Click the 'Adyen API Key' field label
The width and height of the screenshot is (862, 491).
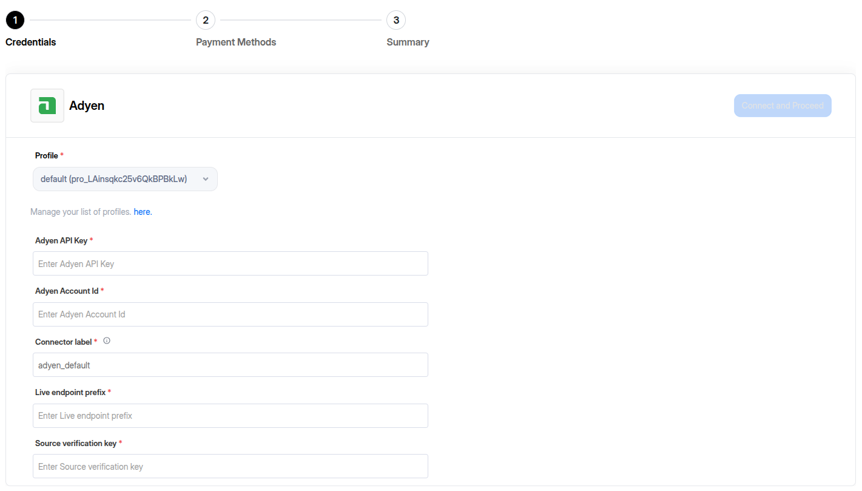[x=61, y=240]
